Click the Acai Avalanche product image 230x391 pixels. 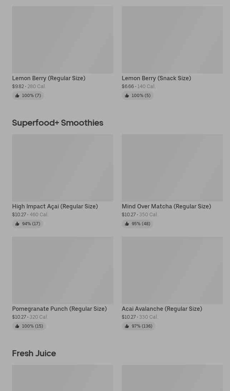(172, 270)
